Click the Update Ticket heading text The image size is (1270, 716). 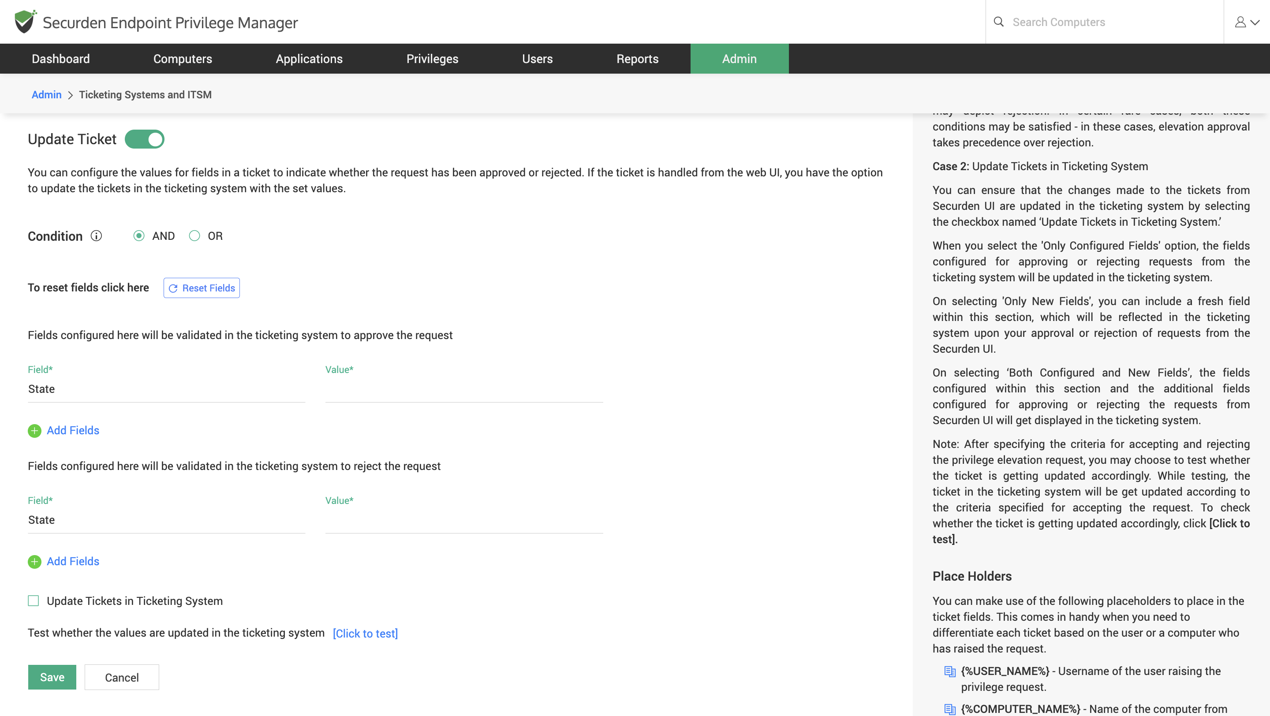(x=72, y=139)
